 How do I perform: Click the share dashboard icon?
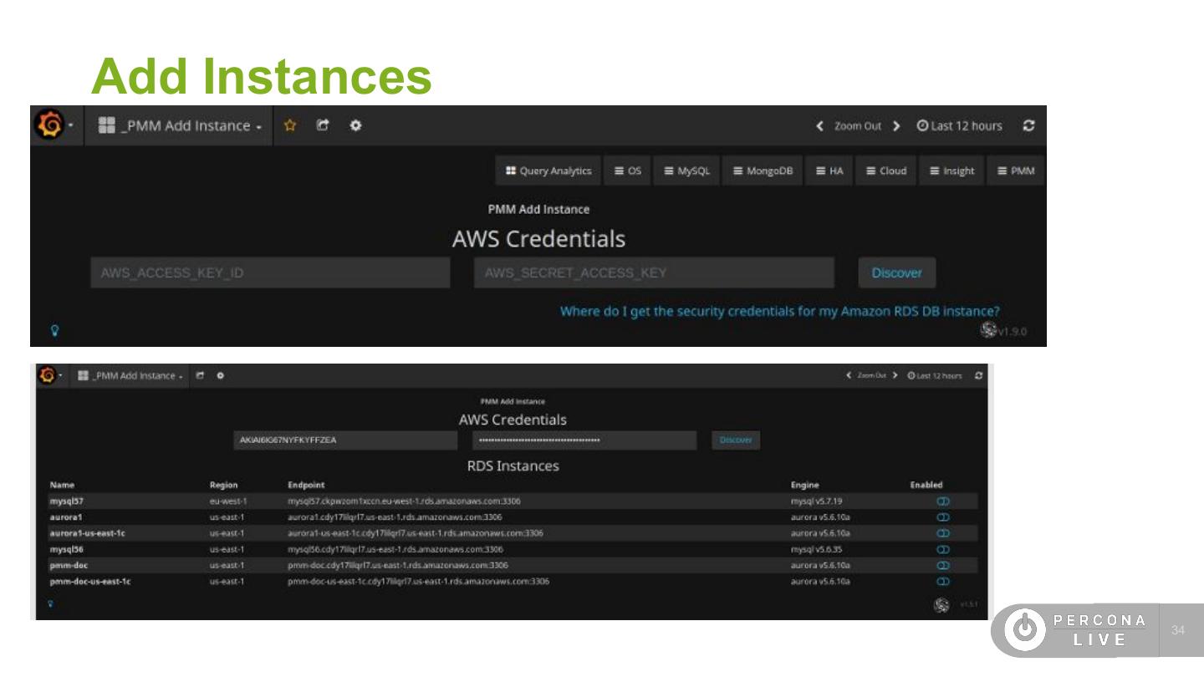pyautogui.click(x=323, y=125)
